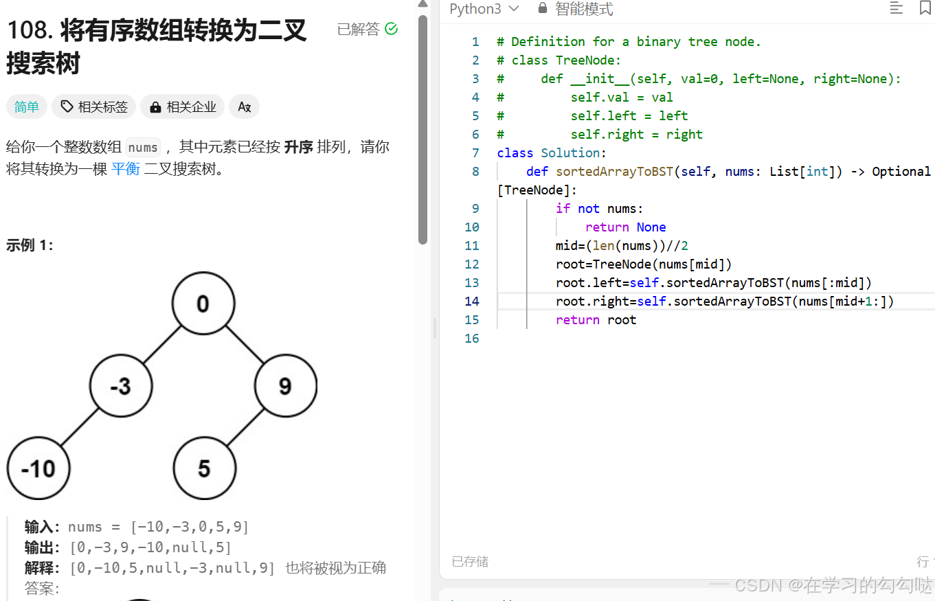Image resolution: width=935 pixels, height=601 pixels.
Task: Open the 平衡 definition link
Action: [126, 168]
